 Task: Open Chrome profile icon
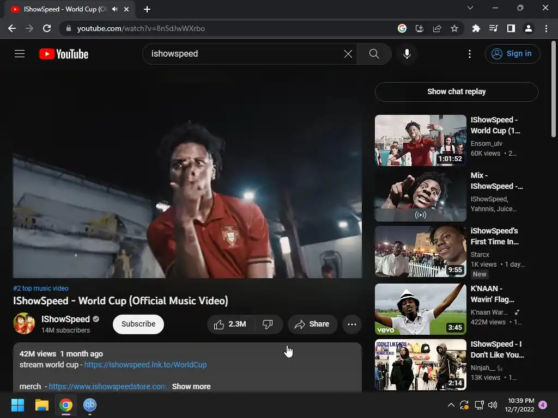click(x=529, y=28)
